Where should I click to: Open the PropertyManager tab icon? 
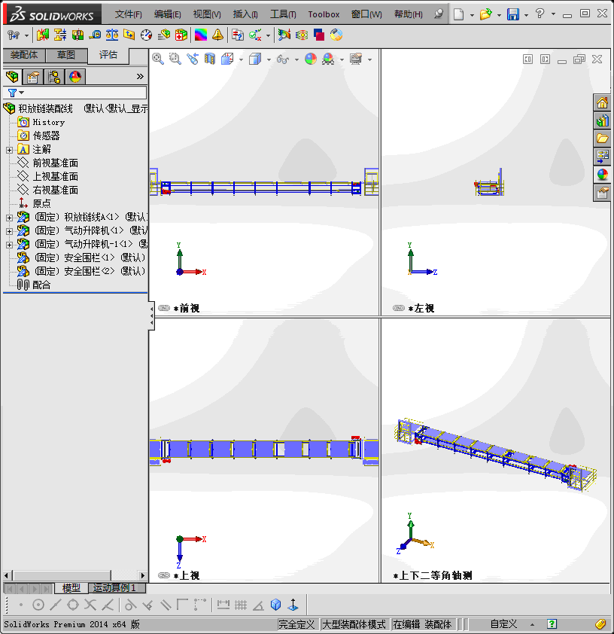(x=33, y=76)
